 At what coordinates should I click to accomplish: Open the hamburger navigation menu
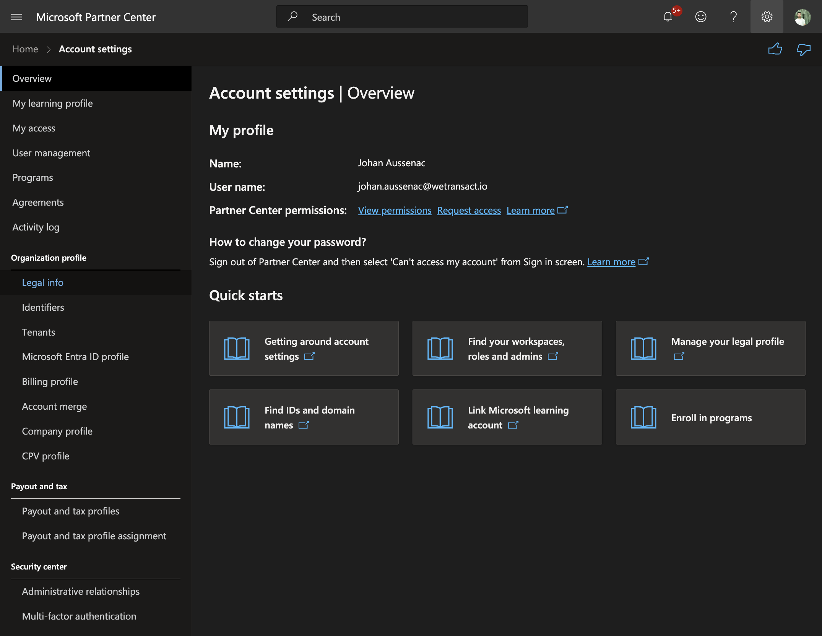tap(16, 17)
